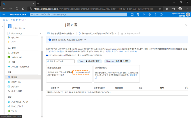Click the Microsoft Azure logo text
Screen dimensions: 191x118
[x=18, y=15]
